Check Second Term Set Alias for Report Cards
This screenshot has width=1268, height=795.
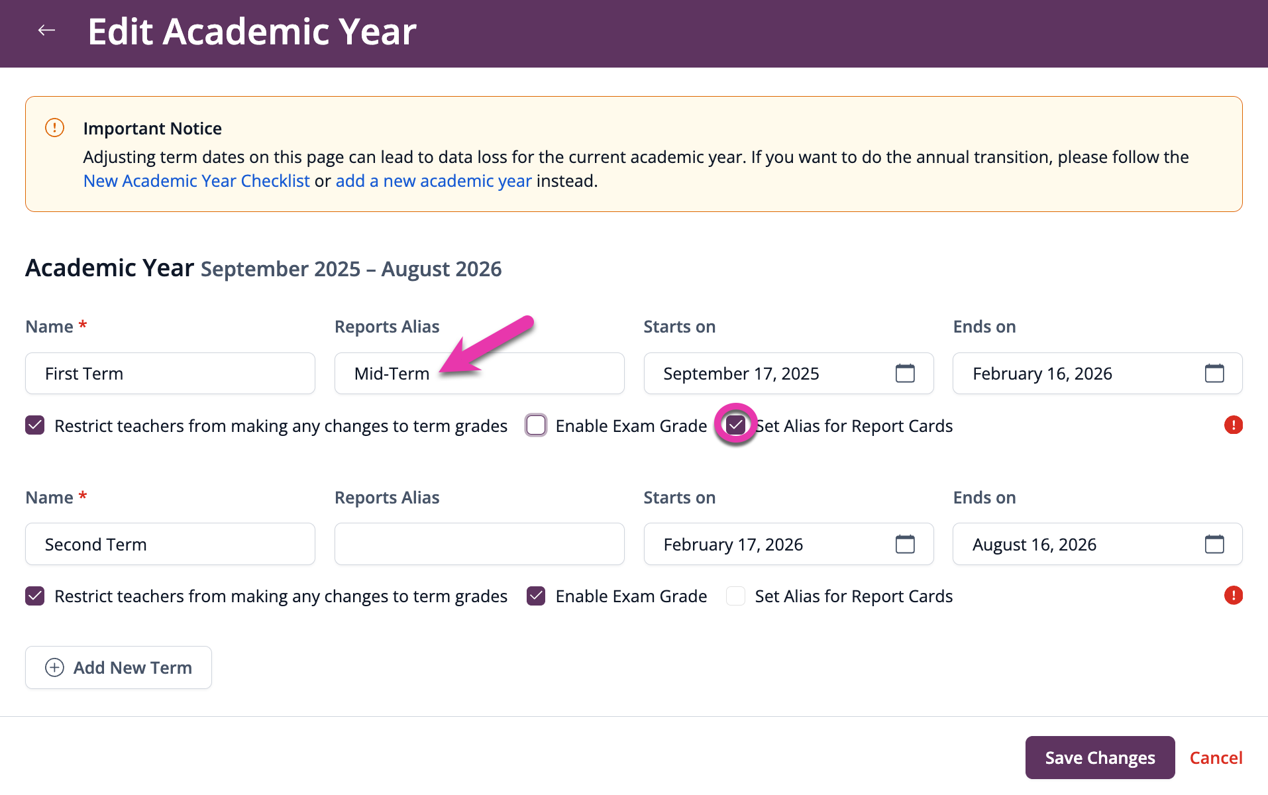tap(735, 596)
